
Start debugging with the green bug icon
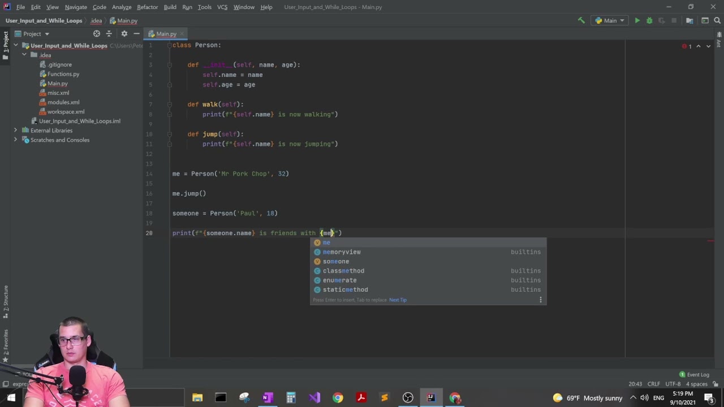click(649, 20)
